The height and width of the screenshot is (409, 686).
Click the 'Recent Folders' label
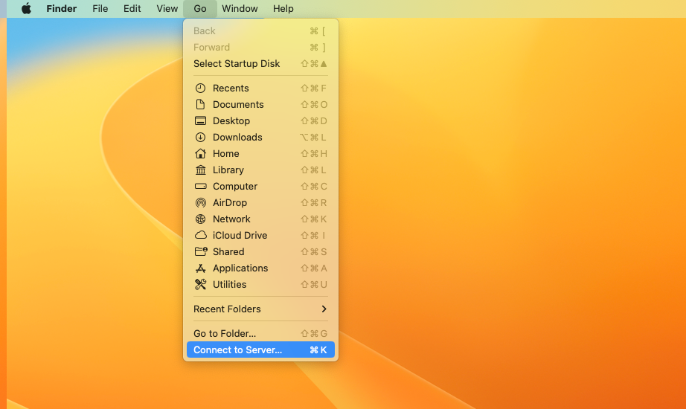tap(227, 309)
